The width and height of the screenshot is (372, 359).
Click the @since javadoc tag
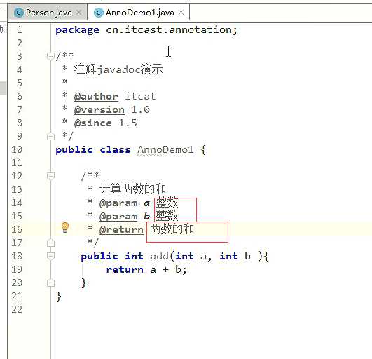92,123
